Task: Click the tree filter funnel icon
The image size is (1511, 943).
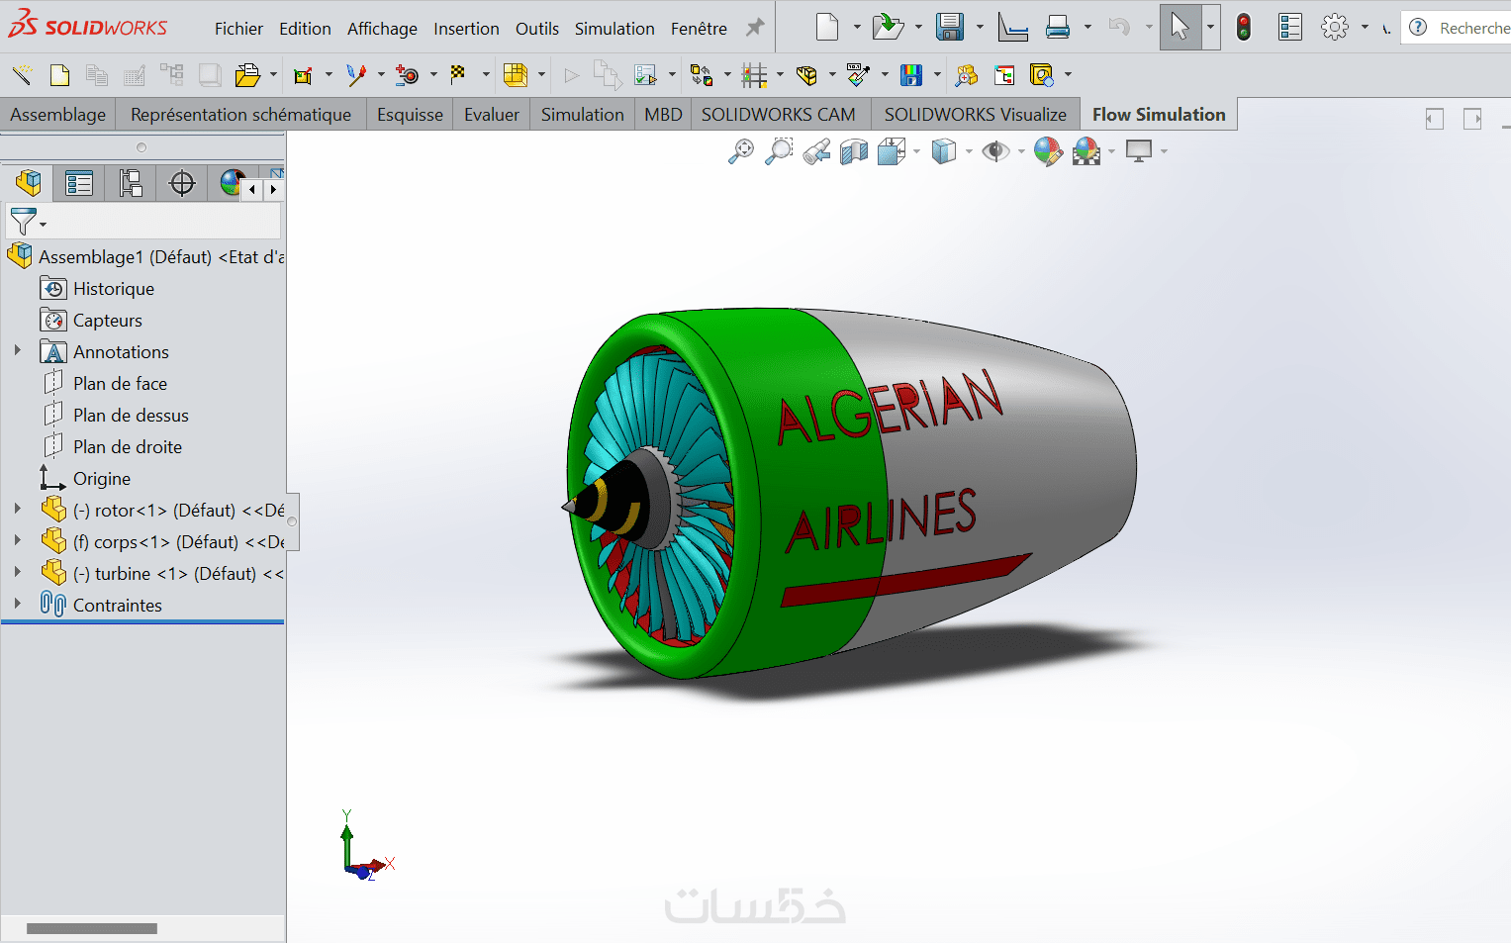Action: click(23, 221)
